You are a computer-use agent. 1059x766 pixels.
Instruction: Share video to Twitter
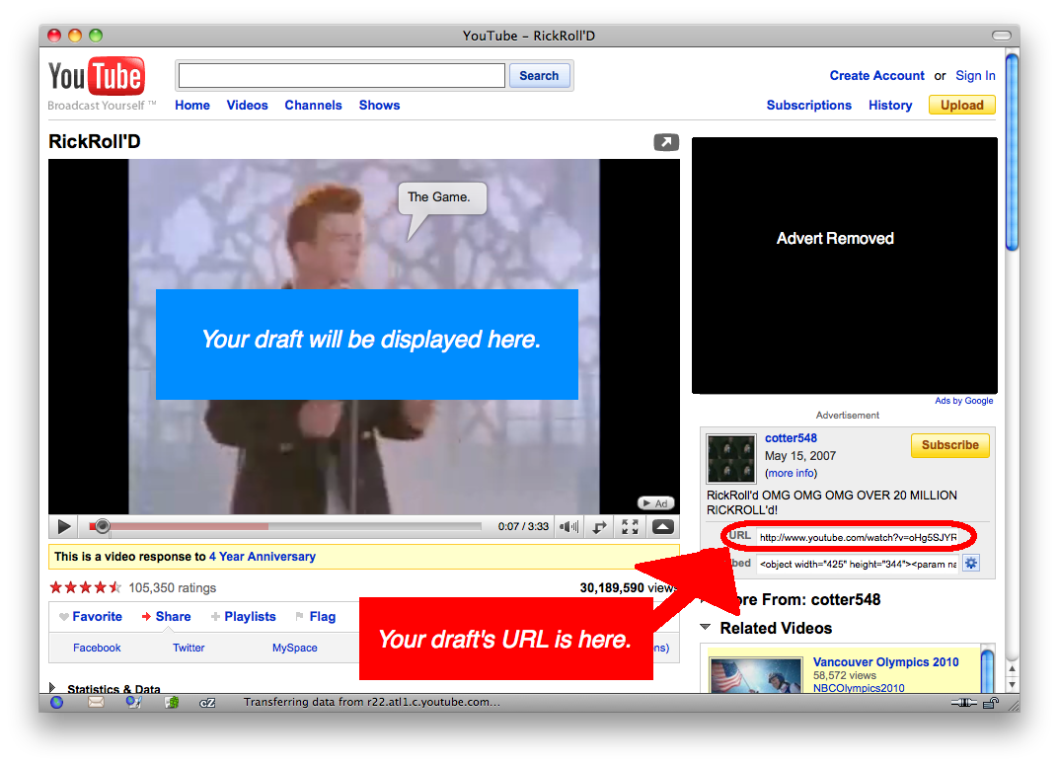click(x=189, y=648)
